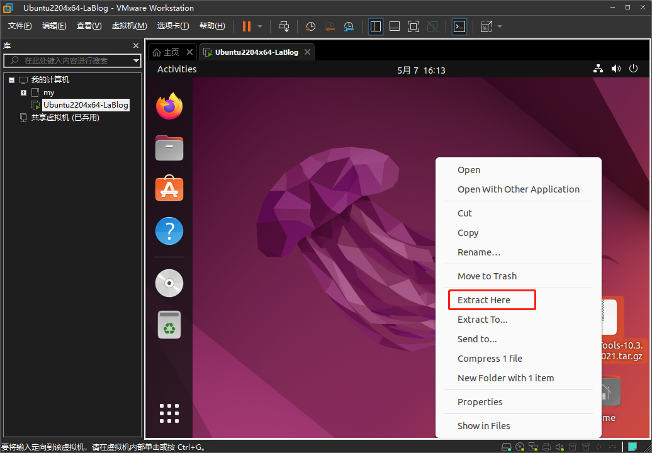Open the 编辑(E) menu
This screenshot has height=453, width=652.
click(x=54, y=26)
